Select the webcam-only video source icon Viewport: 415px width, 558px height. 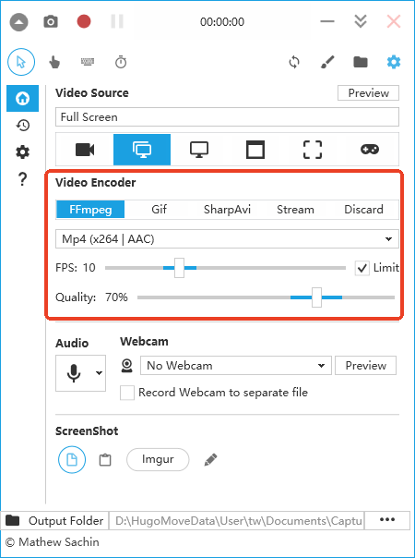[85, 150]
